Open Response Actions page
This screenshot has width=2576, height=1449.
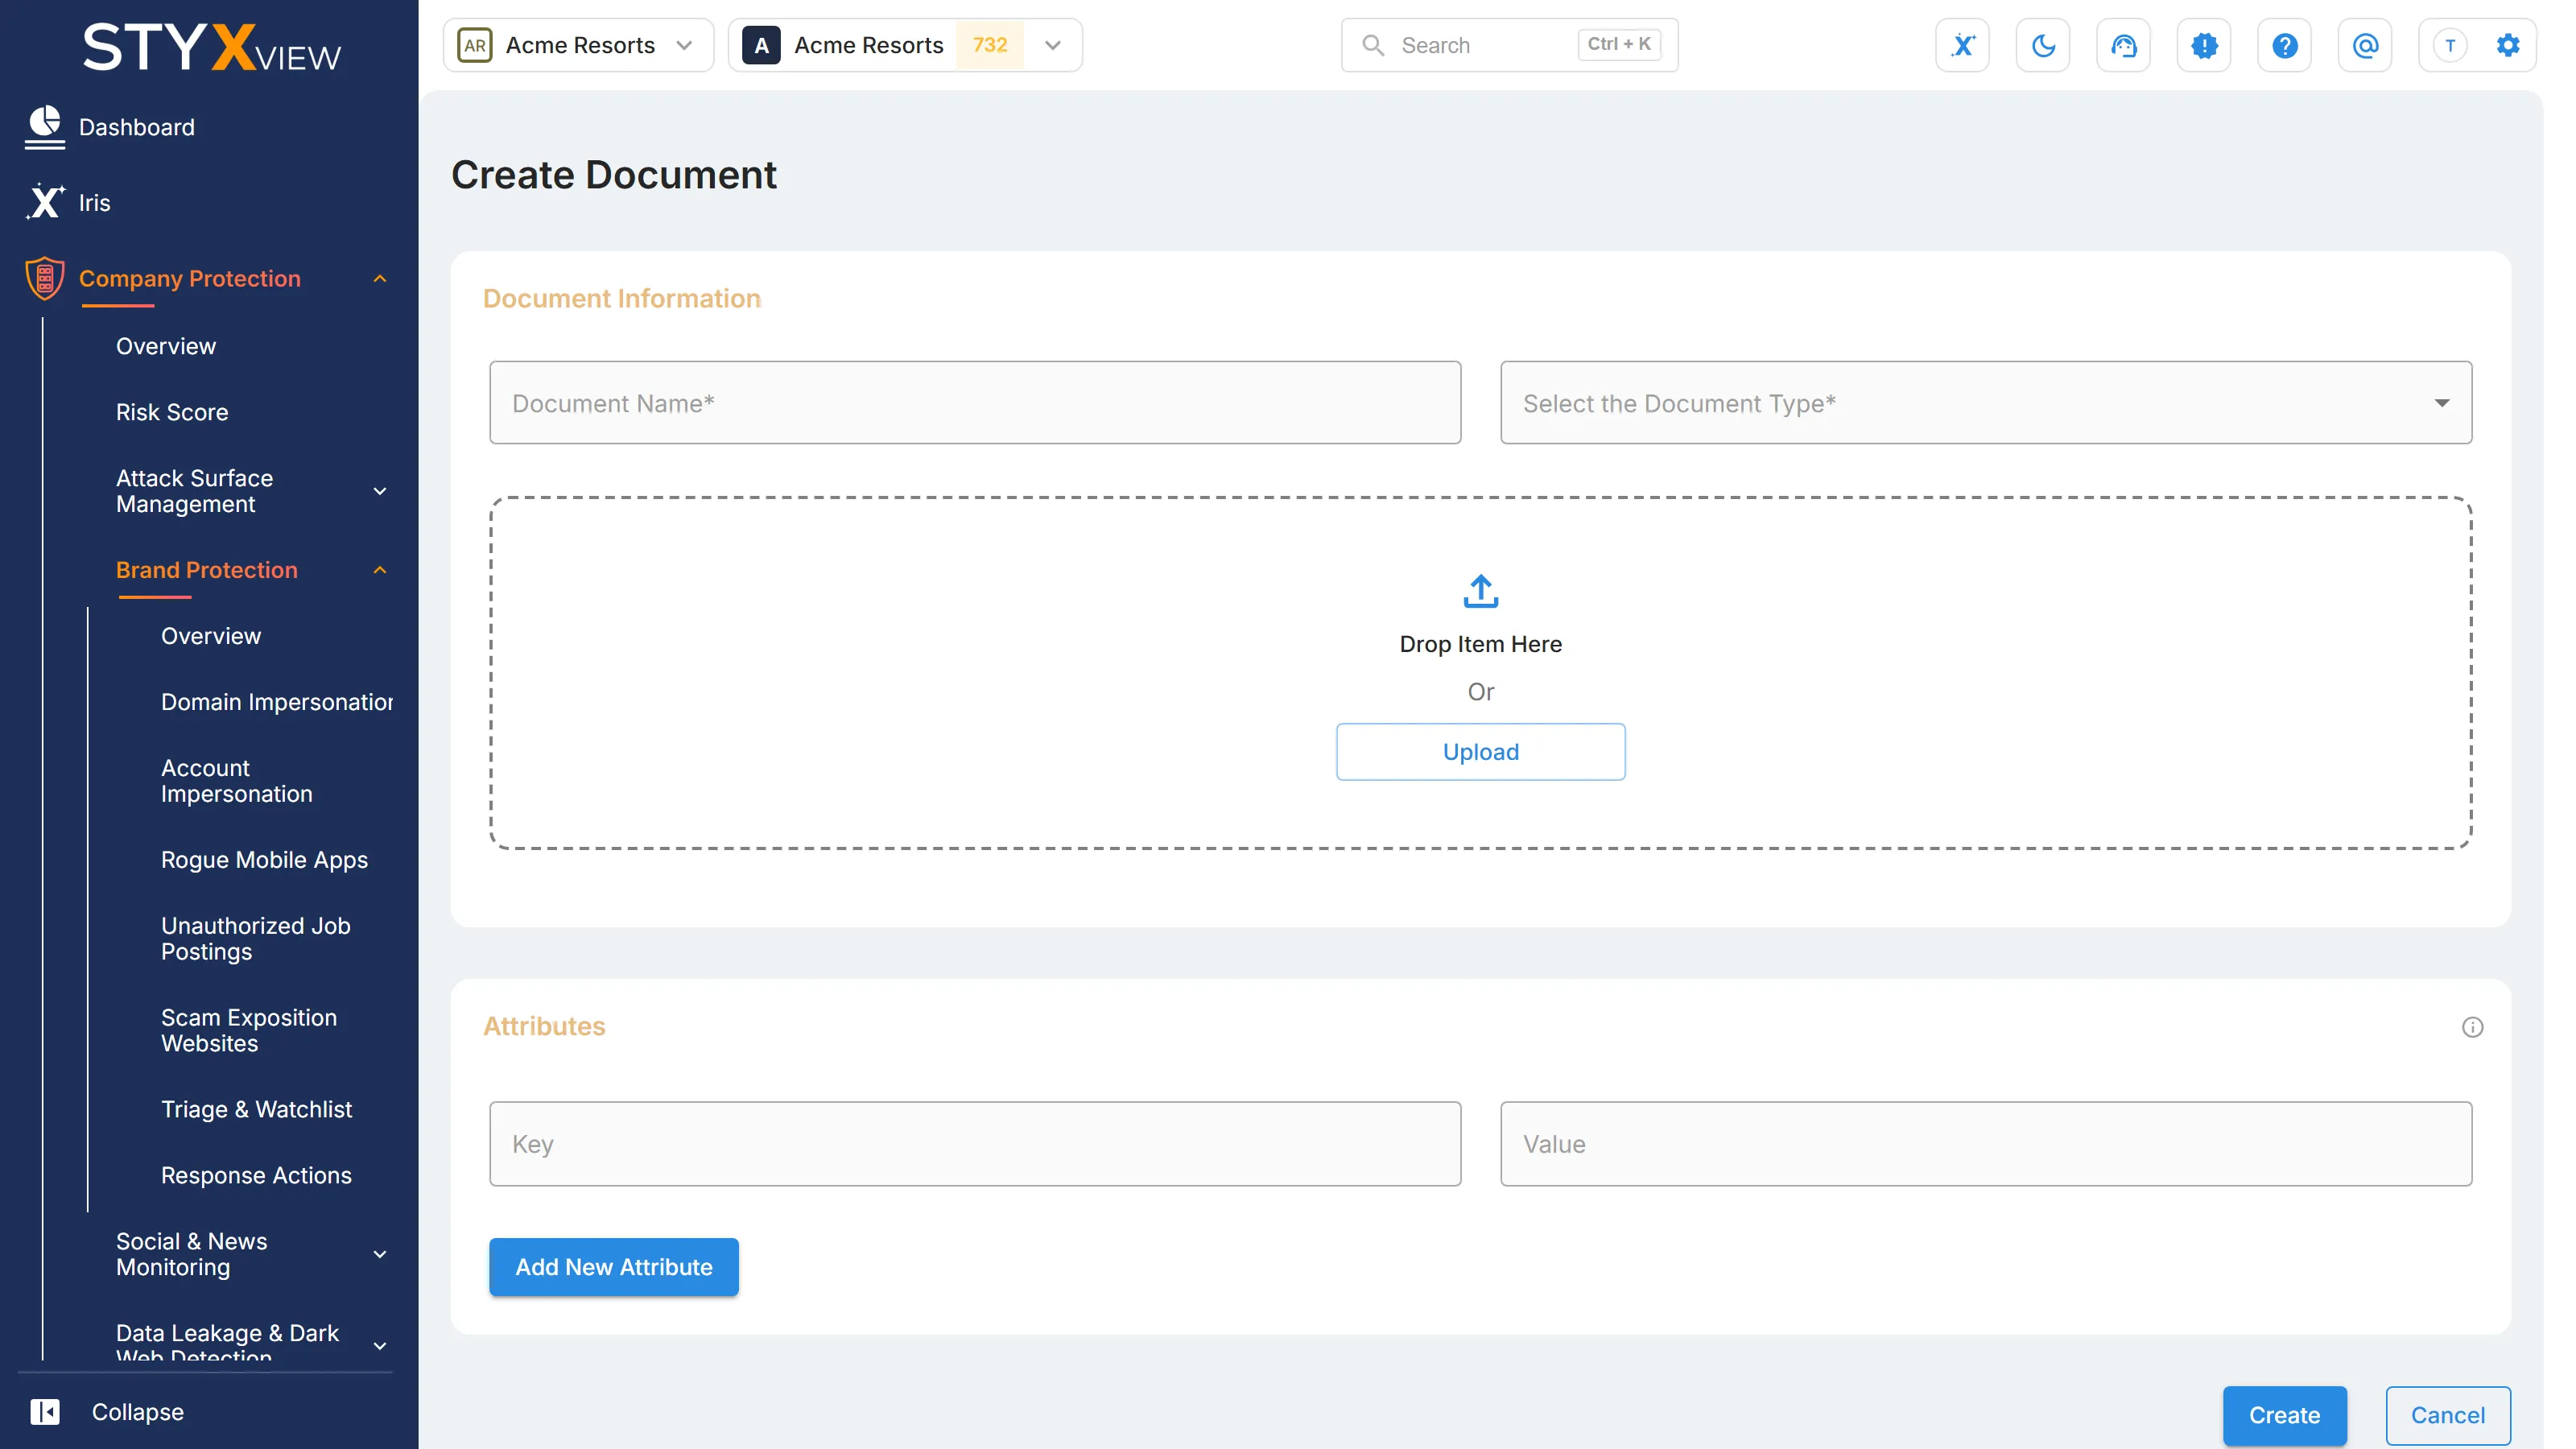point(256,1175)
